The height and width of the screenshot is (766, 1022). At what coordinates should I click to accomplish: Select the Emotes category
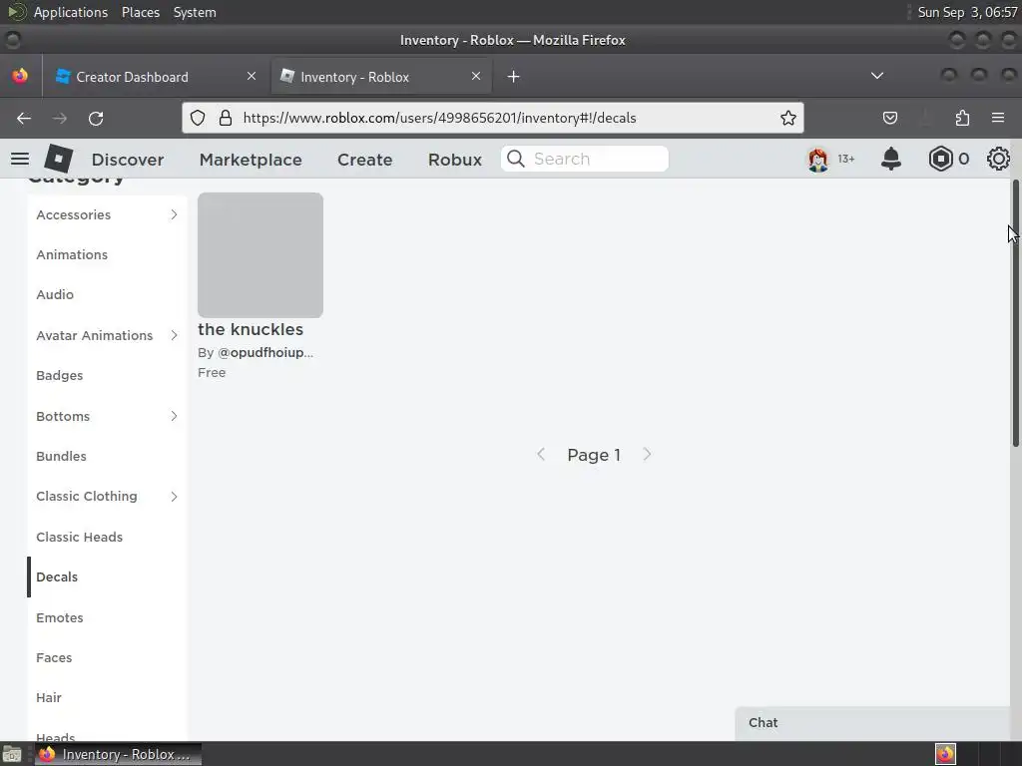point(59,617)
